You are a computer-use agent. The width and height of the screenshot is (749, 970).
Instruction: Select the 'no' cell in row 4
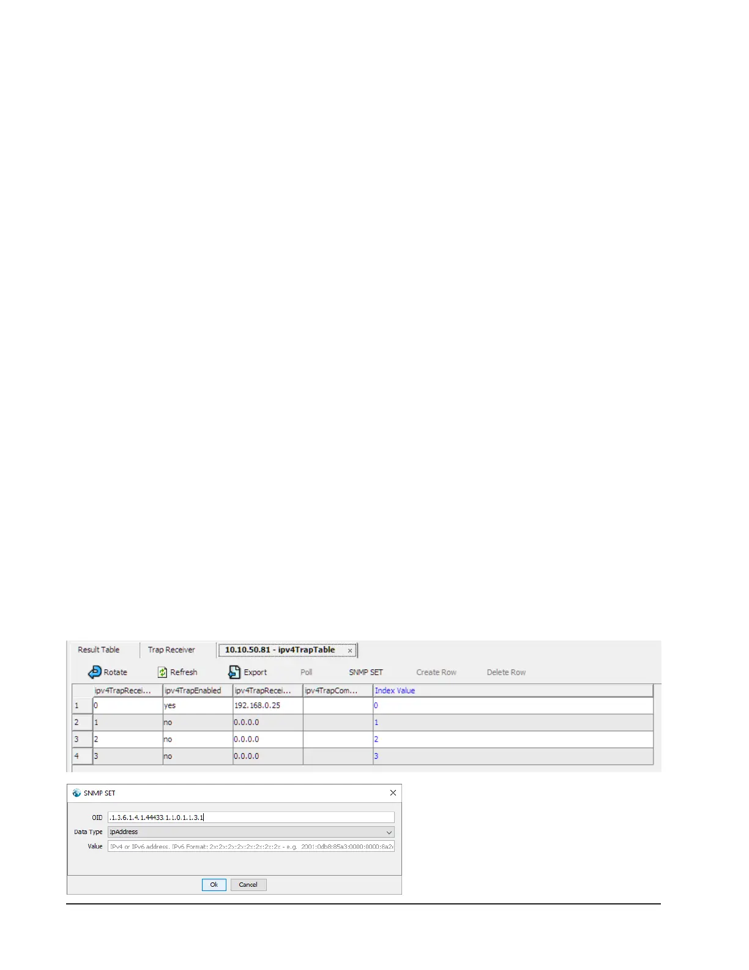[x=198, y=756]
